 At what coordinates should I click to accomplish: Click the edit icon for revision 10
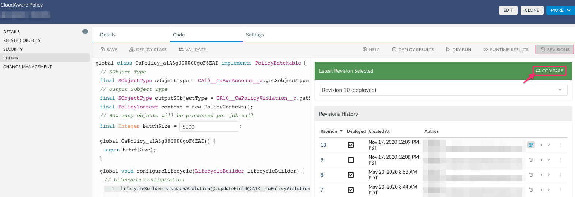(531, 145)
